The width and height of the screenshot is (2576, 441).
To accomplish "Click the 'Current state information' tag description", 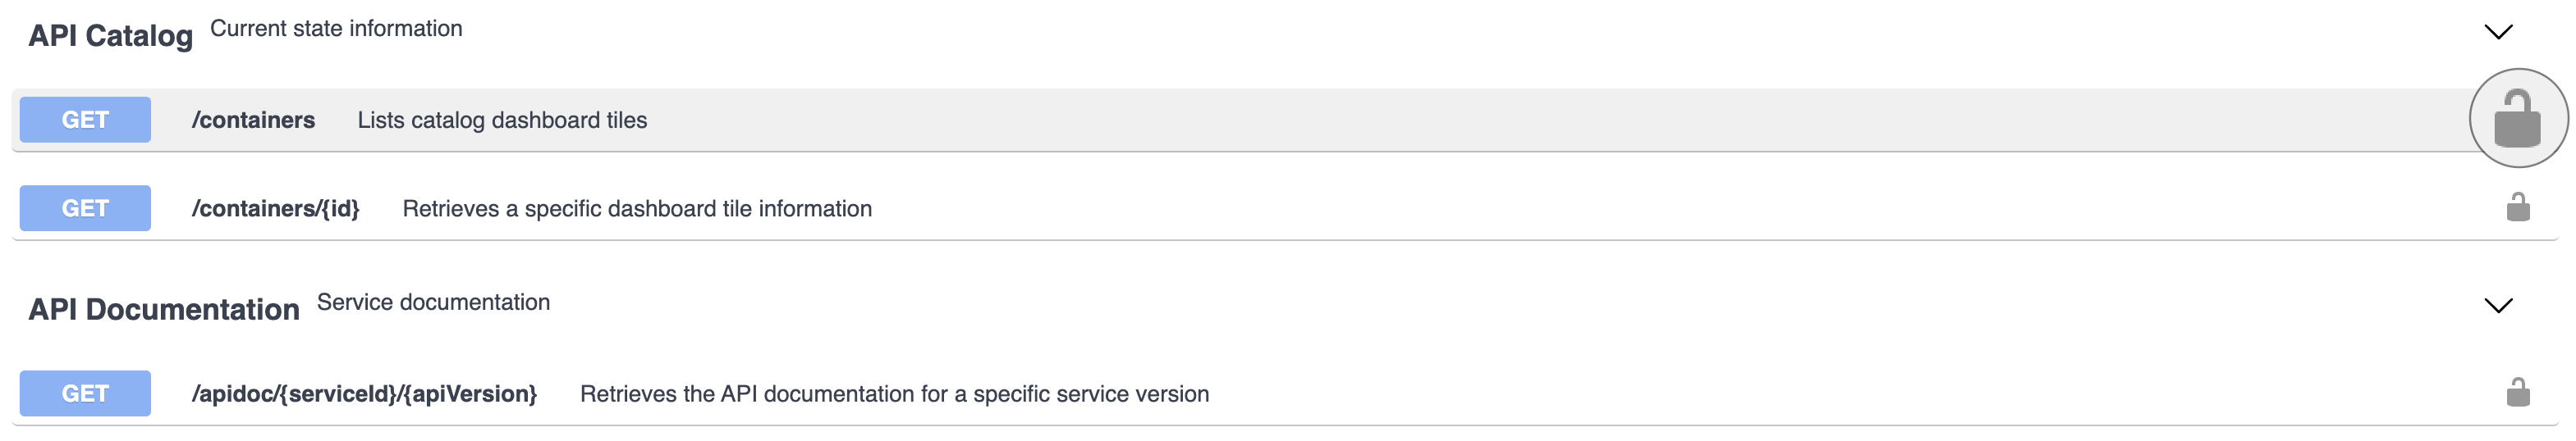I will tap(336, 29).
